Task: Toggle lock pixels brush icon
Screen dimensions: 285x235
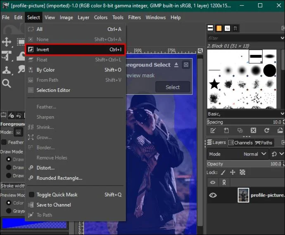Action: 223,172
